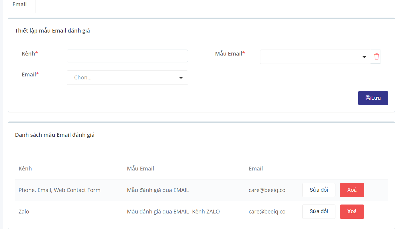Click Sửa đổi for the Zalo row
The height and width of the screenshot is (229, 400).
click(319, 211)
